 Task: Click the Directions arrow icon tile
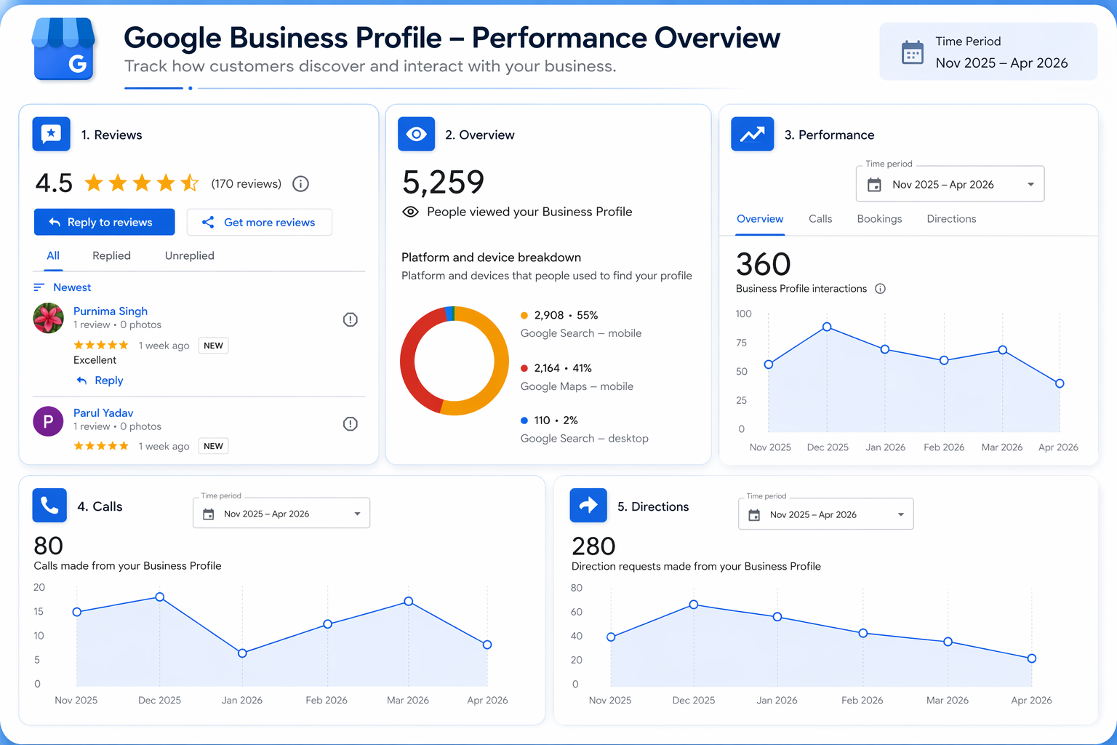[x=588, y=505]
